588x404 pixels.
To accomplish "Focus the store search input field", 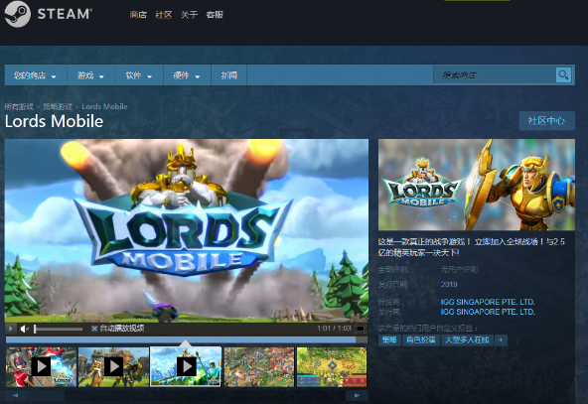I will [494, 75].
